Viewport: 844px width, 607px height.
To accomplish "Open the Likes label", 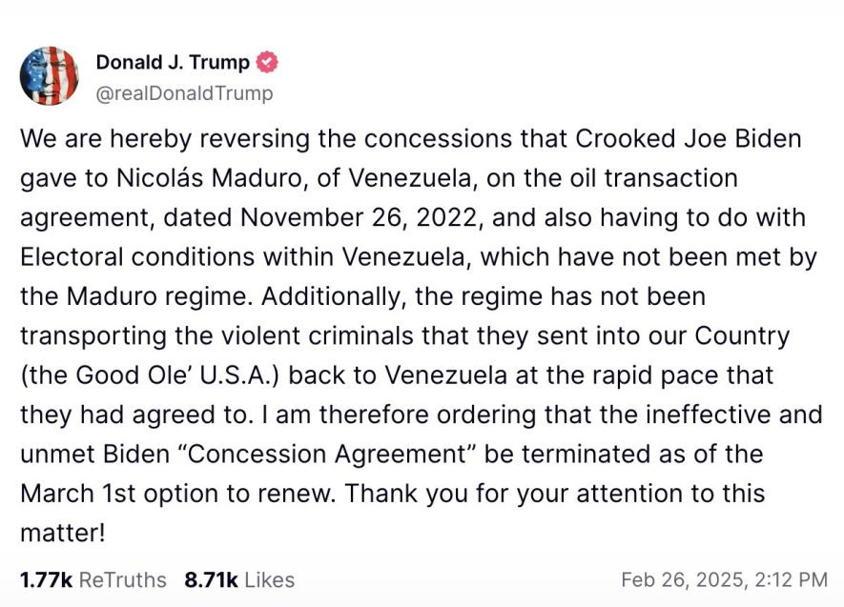I will click(269, 580).
